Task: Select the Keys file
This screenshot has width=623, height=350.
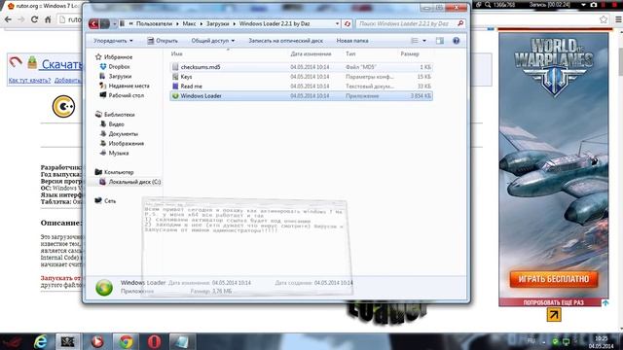Action: 301,77
